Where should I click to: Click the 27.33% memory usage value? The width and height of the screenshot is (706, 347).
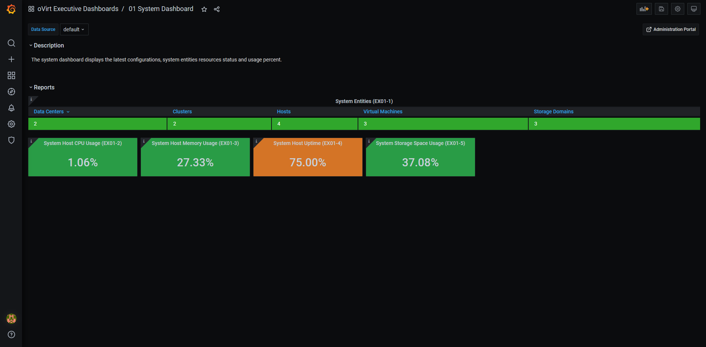click(x=195, y=162)
